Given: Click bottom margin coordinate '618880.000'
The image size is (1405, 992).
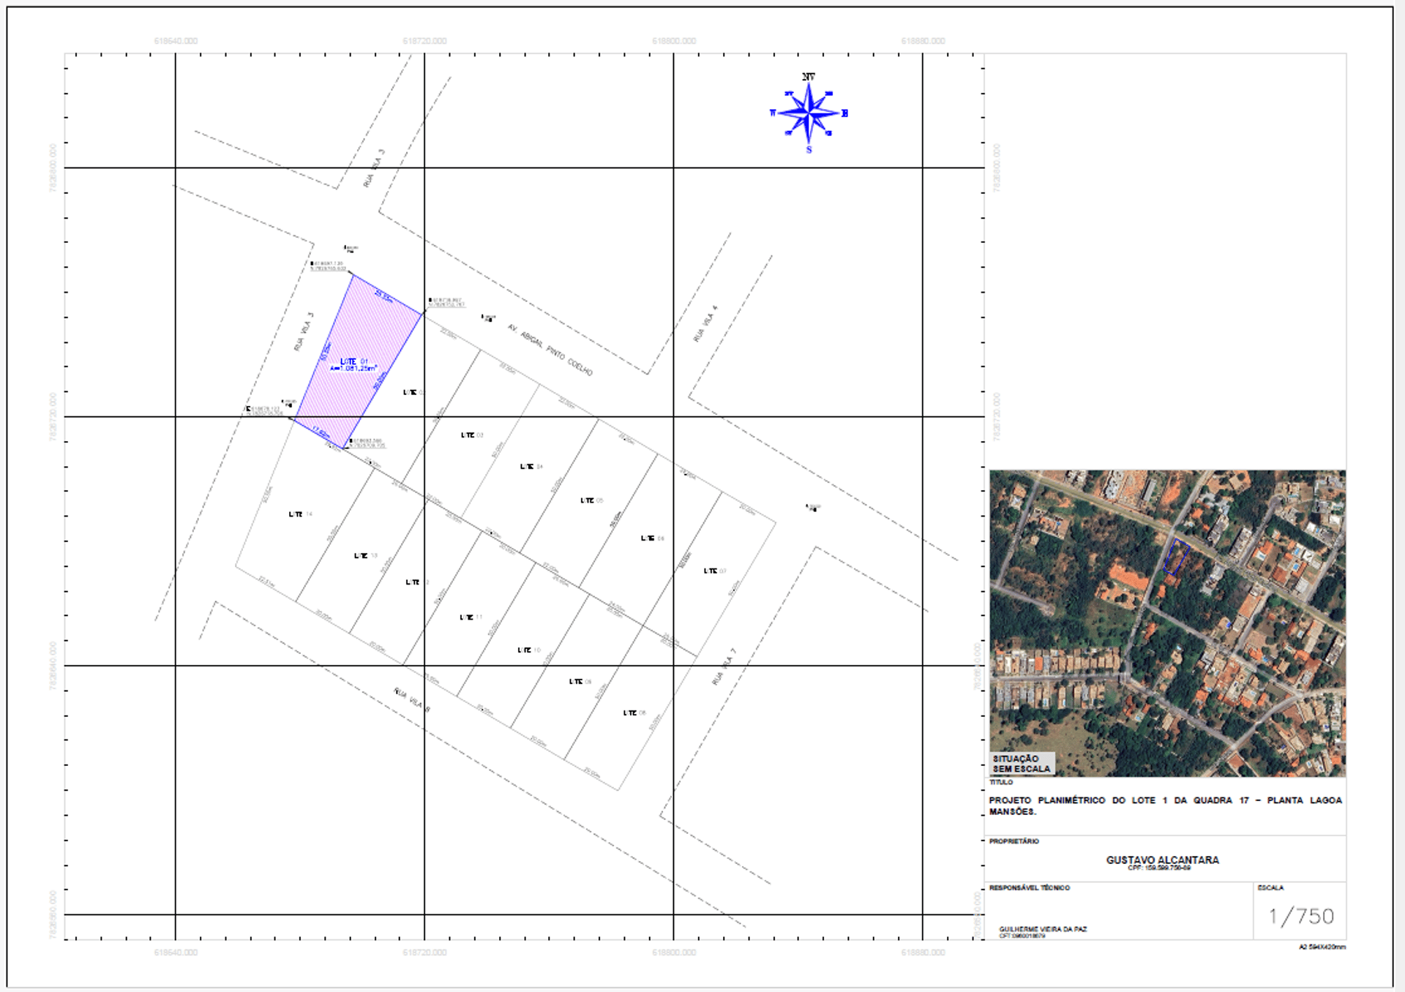Looking at the screenshot, I should pyautogui.click(x=923, y=952).
